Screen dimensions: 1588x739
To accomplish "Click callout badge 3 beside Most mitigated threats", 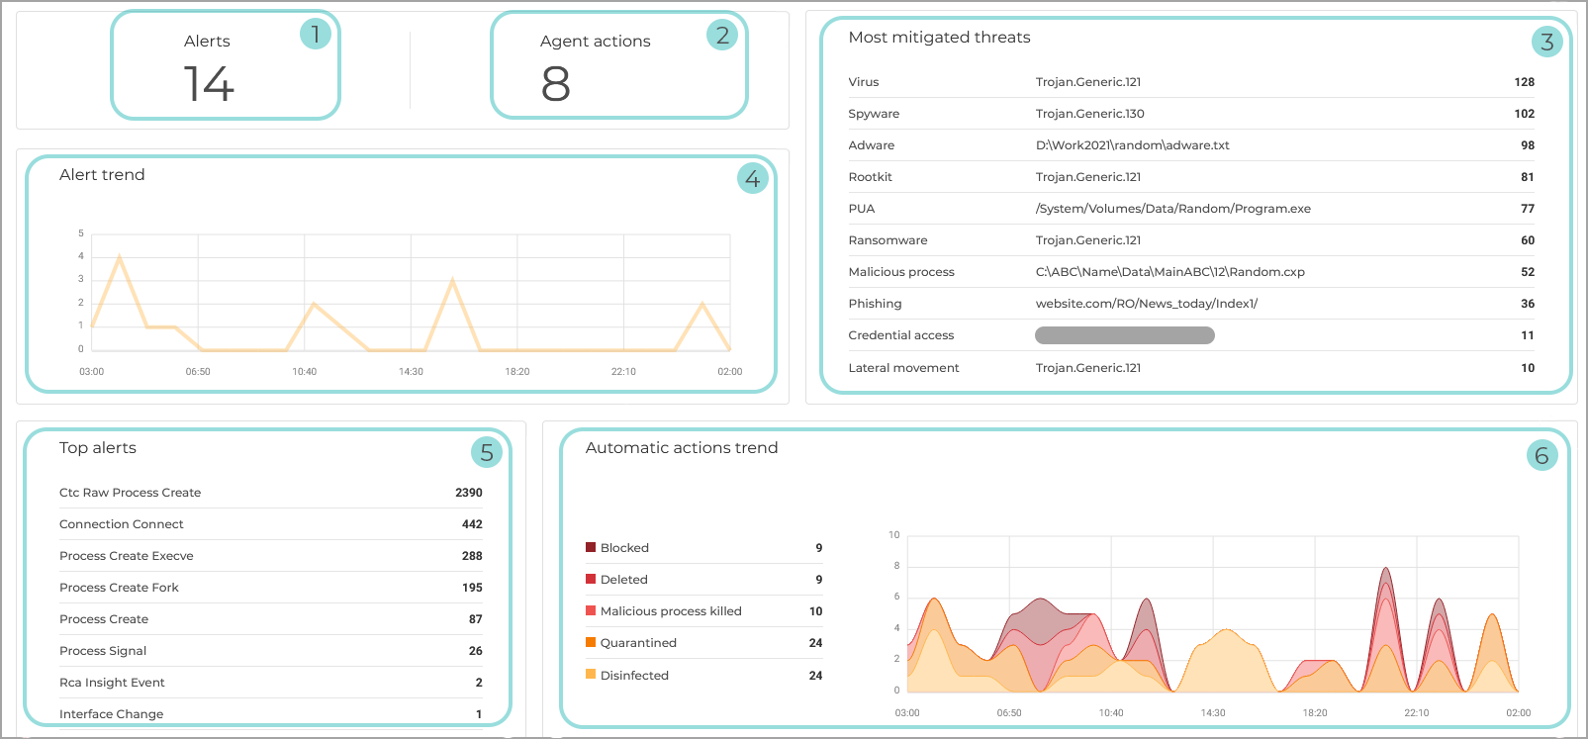I will click(1546, 42).
